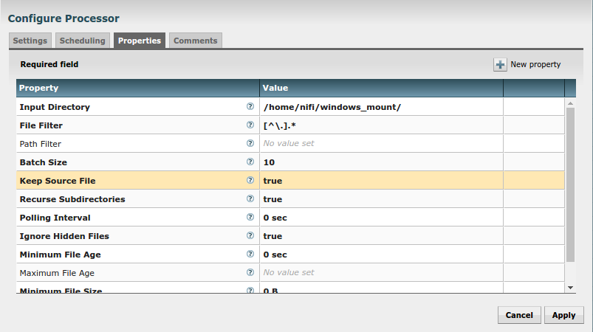The image size is (593, 332).
Task: Click the plus icon for New property
Action: [501, 65]
